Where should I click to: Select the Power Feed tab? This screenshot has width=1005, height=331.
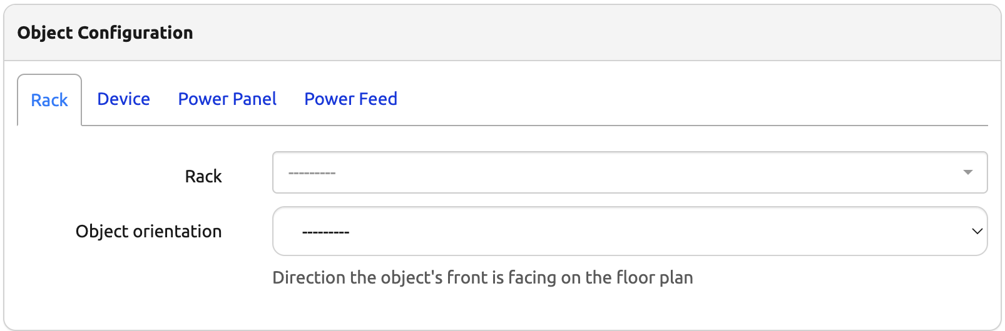[350, 99]
